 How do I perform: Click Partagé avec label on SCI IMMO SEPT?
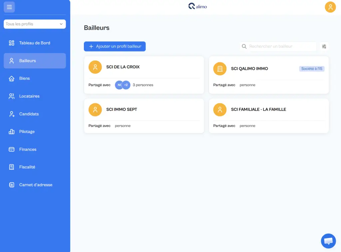[x=99, y=126]
